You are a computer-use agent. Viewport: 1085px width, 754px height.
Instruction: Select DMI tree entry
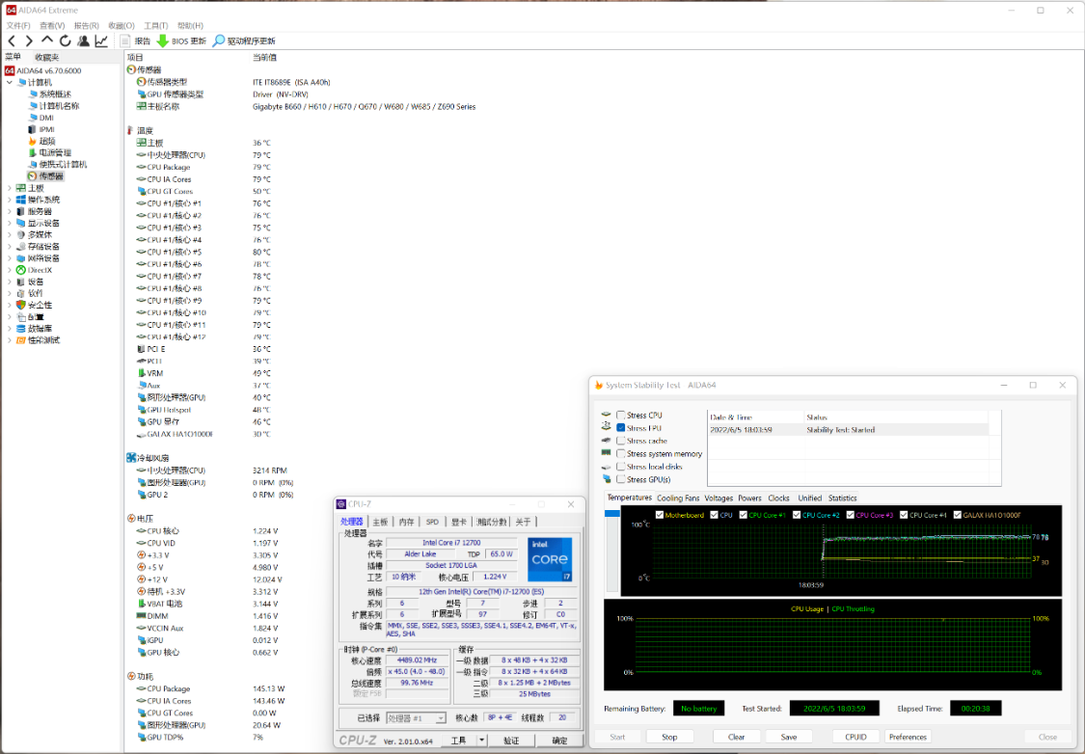point(41,118)
